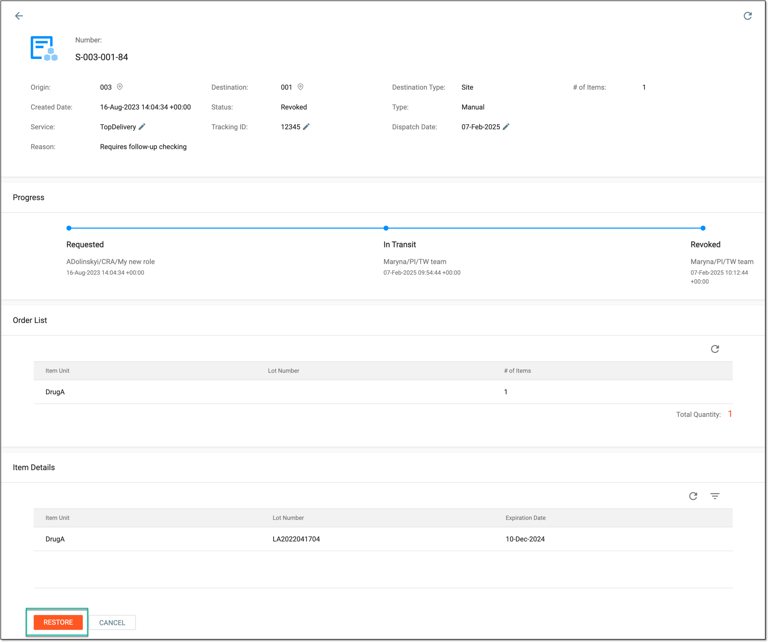Screen dimensions: 768x642
Task: Edit the TopDelivery service with pencil icon
Action: [x=142, y=126]
